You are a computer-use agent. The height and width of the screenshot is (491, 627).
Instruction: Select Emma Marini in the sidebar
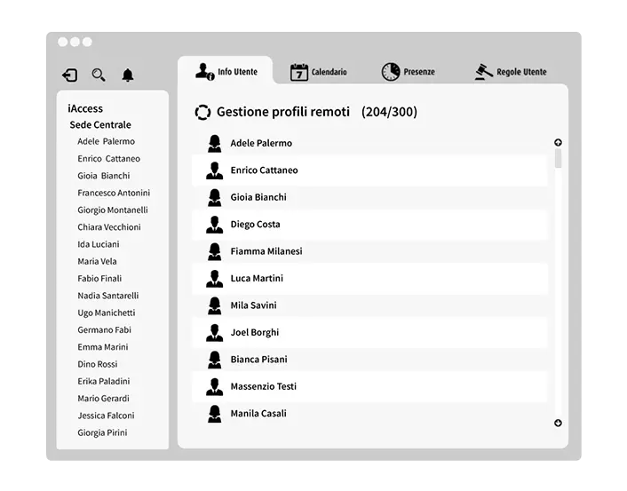coord(103,347)
